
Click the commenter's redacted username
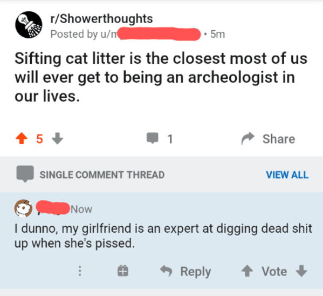[53, 207]
